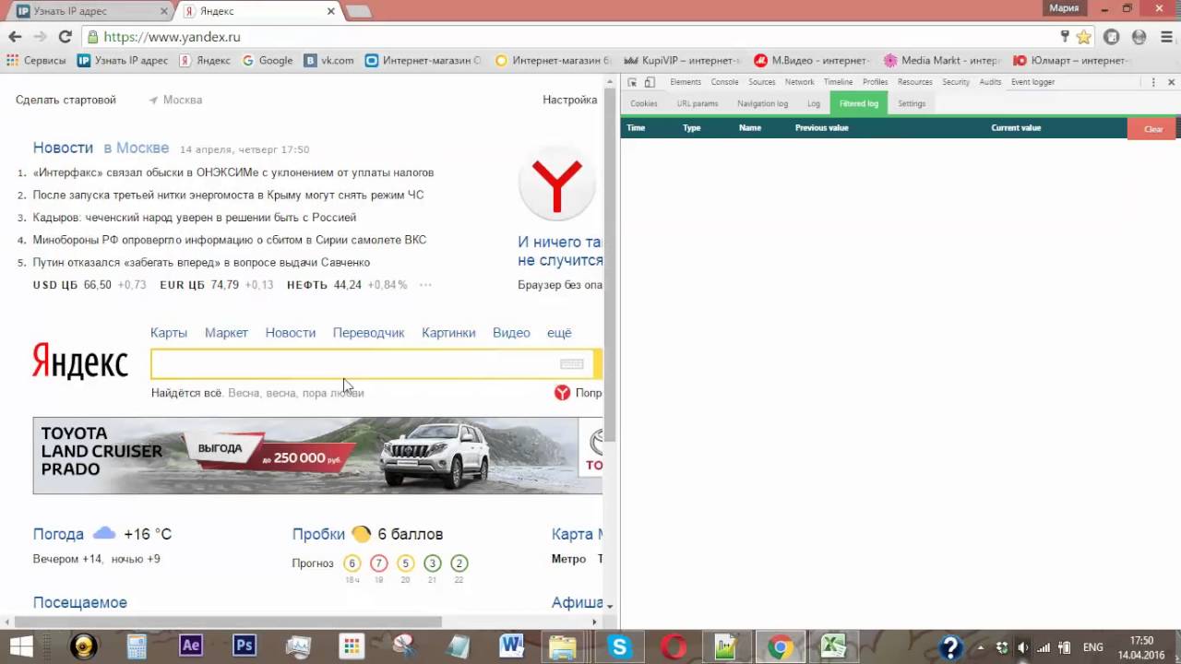The image size is (1181, 664).
Task: Open the Юлмарт bookmark
Action: pyautogui.click(x=1072, y=61)
